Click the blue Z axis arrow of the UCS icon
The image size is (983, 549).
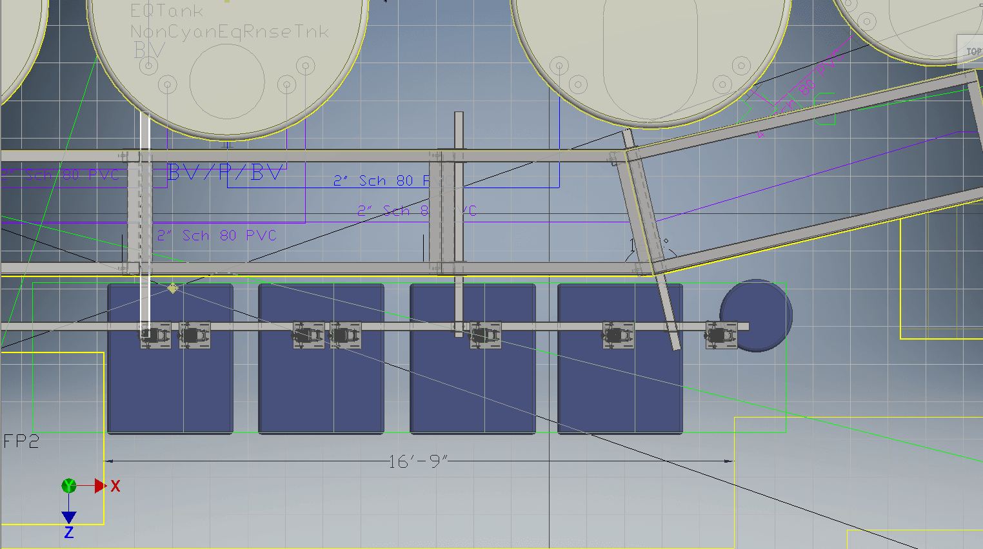(69, 517)
